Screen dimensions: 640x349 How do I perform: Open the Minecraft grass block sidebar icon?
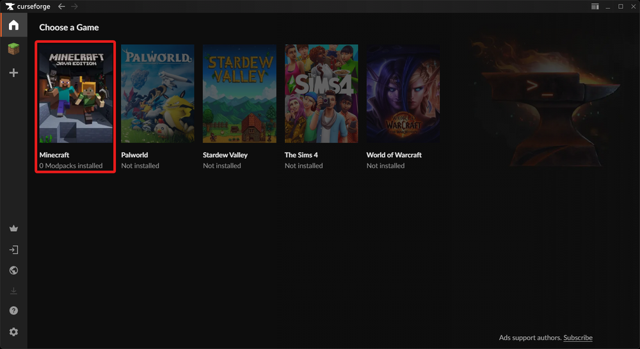pyautogui.click(x=13, y=49)
